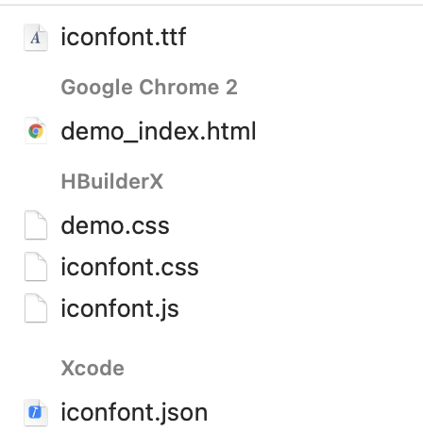Click empty space right of demo.css row
The height and width of the screenshot is (447, 423).
[296, 225]
